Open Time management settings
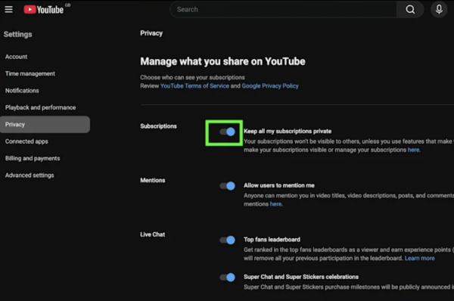 (30, 73)
